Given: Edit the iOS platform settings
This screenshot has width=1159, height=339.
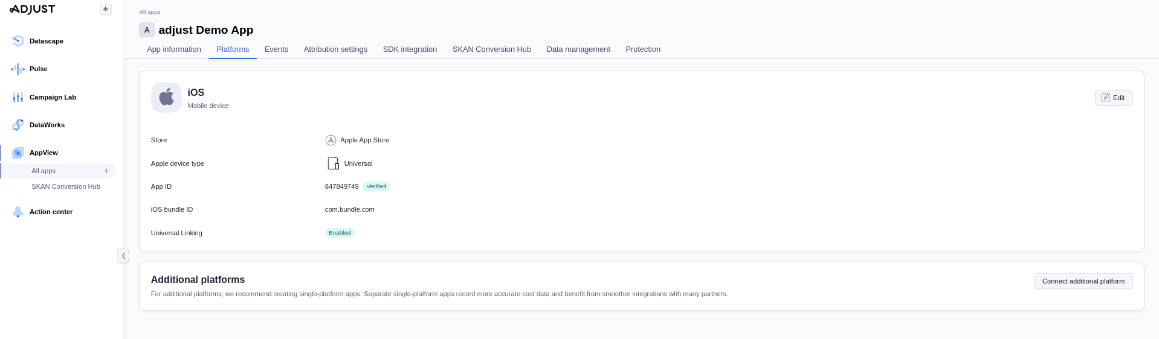Looking at the screenshot, I should click(x=1114, y=98).
